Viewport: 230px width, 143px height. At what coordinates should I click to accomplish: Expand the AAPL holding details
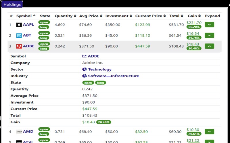209,25
